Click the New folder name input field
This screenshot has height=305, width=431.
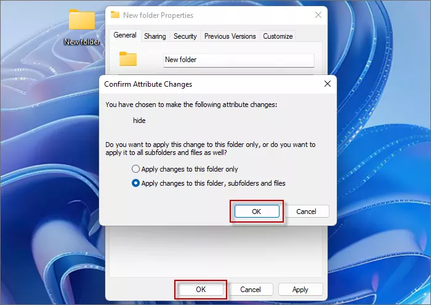click(239, 60)
